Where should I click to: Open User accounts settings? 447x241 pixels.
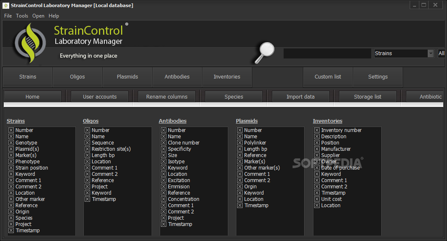coord(100,96)
